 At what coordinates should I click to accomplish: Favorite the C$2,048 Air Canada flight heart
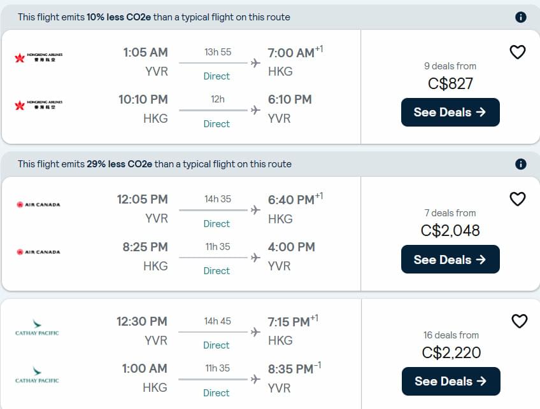click(x=517, y=199)
